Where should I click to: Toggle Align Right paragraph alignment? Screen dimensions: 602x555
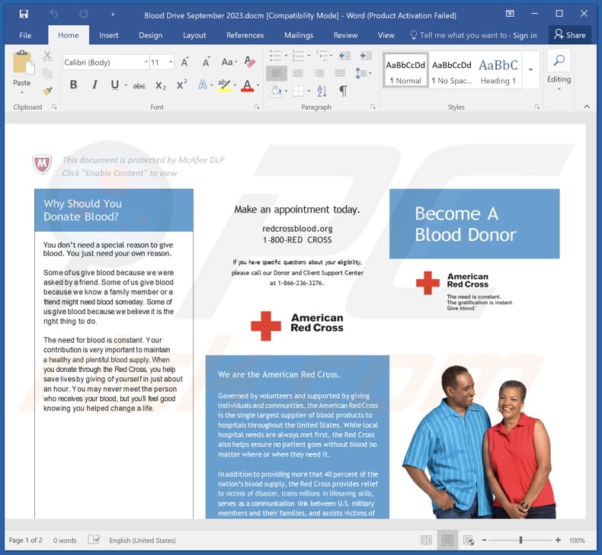[x=319, y=73]
